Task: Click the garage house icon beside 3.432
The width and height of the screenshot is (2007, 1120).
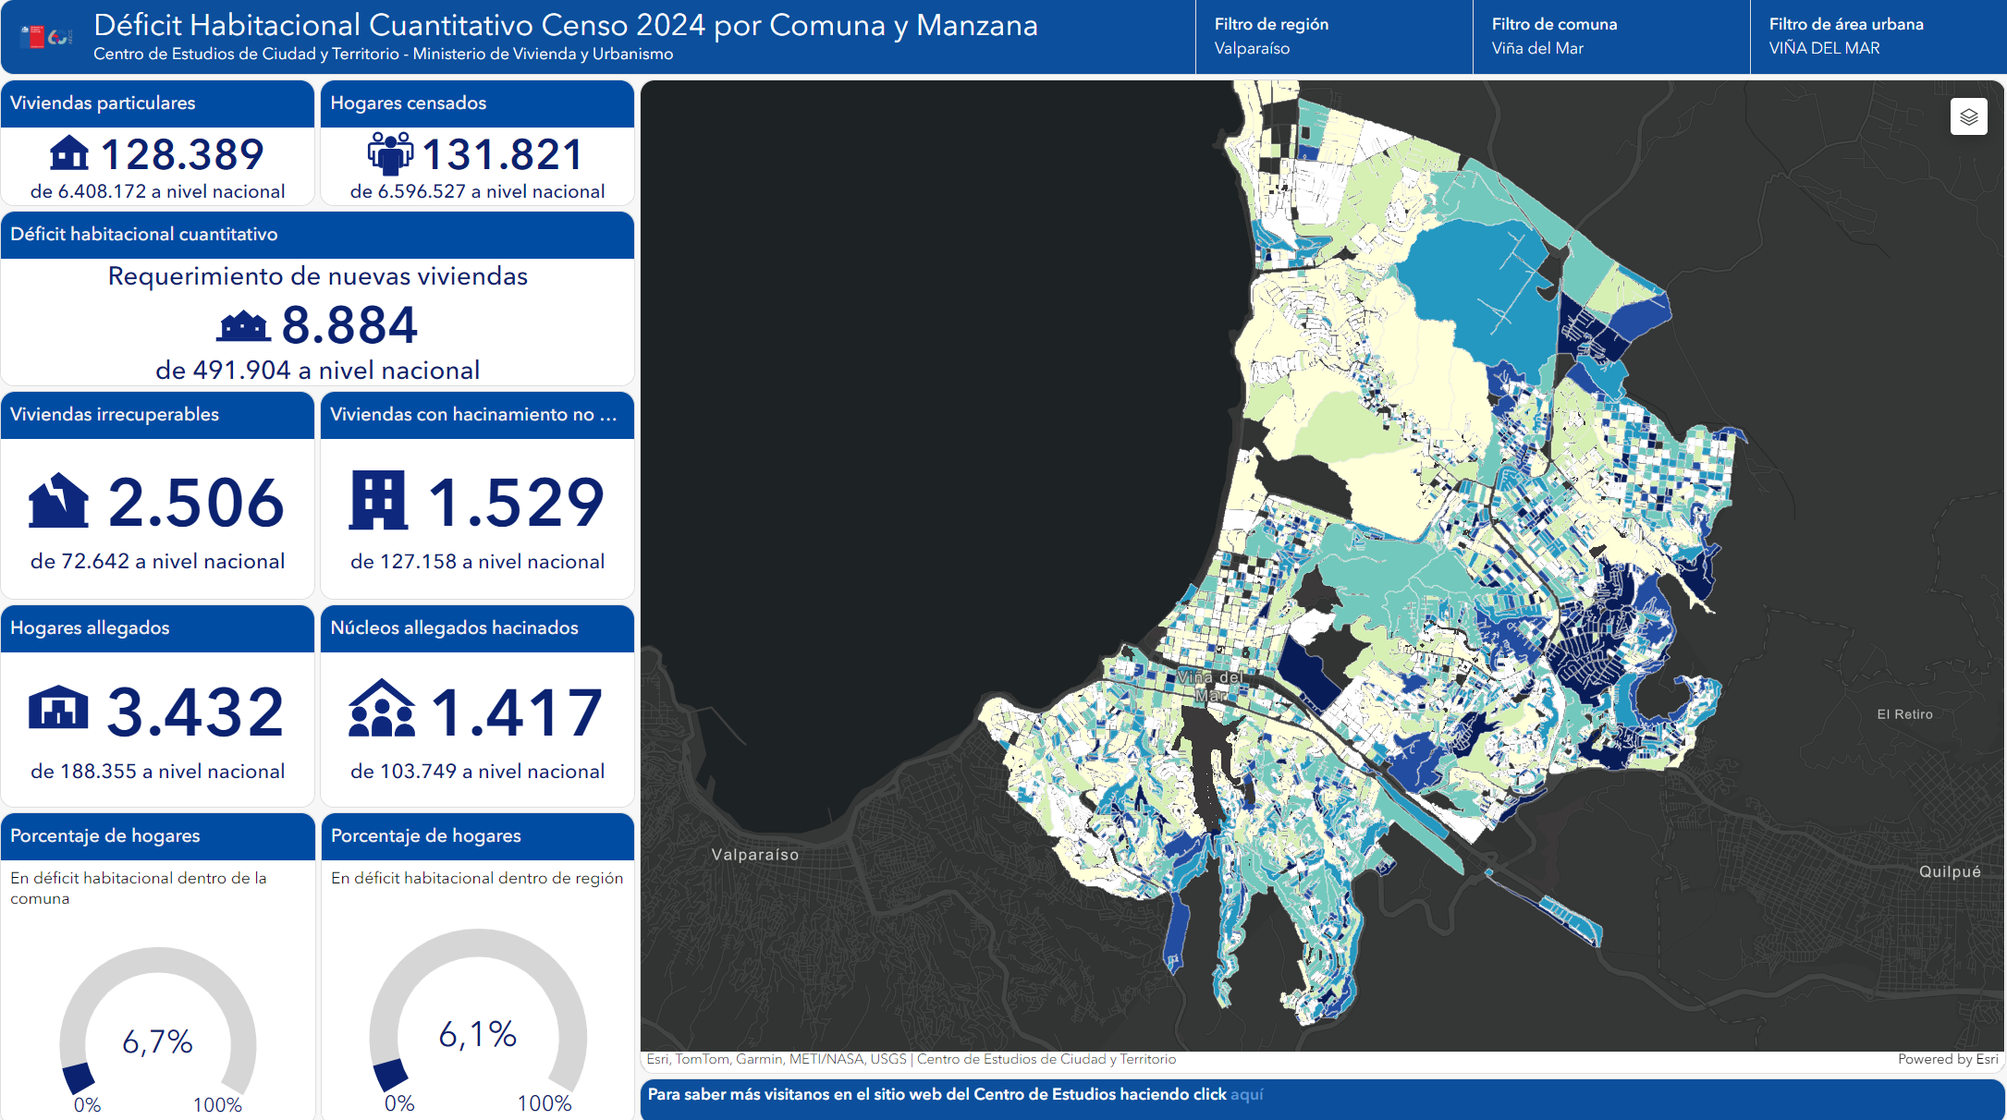Action: [58, 709]
